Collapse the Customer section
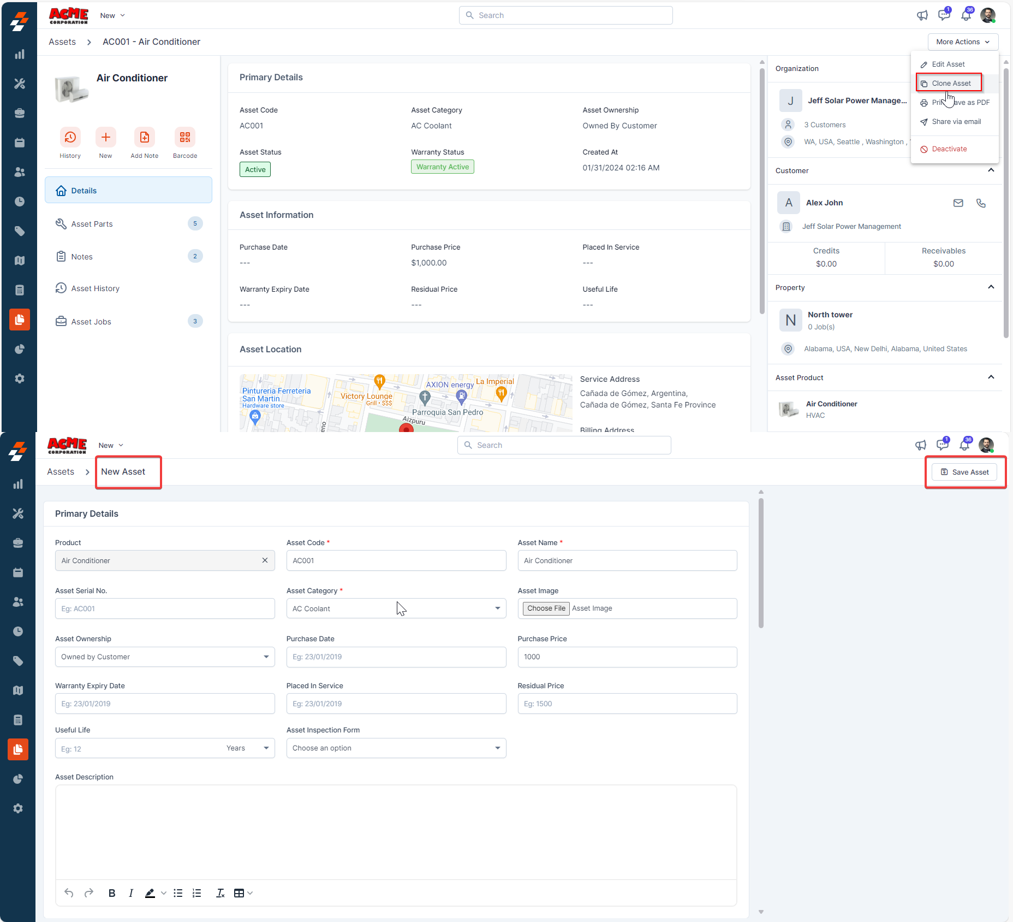This screenshot has width=1013, height=922. click(991, 170)
